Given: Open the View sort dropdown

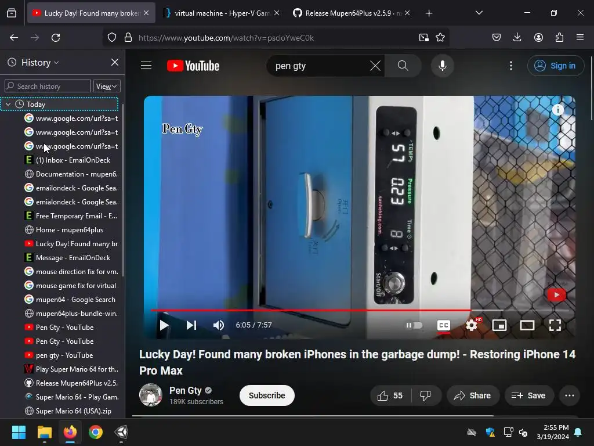Looking at the screenshot, I should click(x=107, y=86).
